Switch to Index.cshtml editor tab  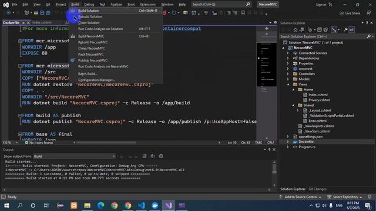[42, 22]
